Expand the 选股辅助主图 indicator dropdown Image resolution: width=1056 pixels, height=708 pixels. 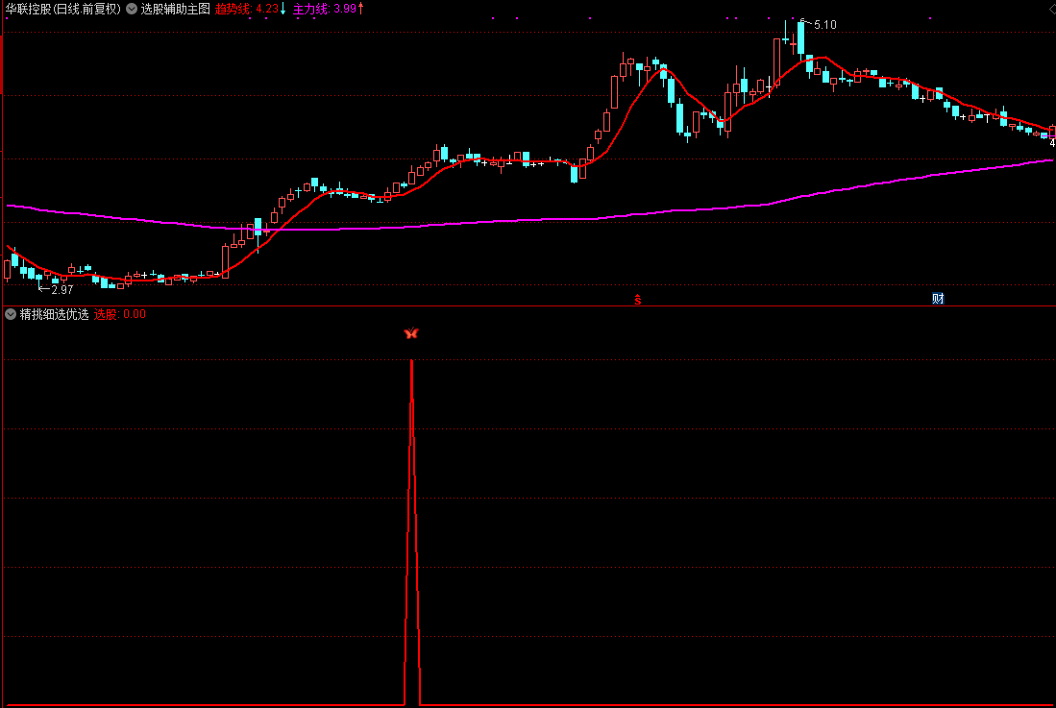click(x=132, y=9)
